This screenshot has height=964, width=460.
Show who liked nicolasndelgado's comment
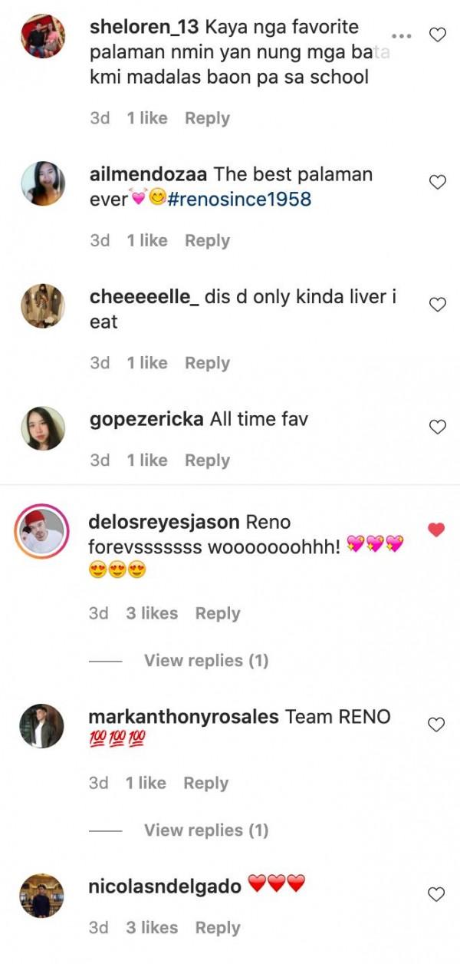pos(154,928)
